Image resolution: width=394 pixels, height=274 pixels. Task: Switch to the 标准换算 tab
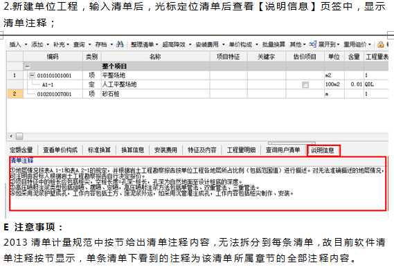(x=99, y=150)
